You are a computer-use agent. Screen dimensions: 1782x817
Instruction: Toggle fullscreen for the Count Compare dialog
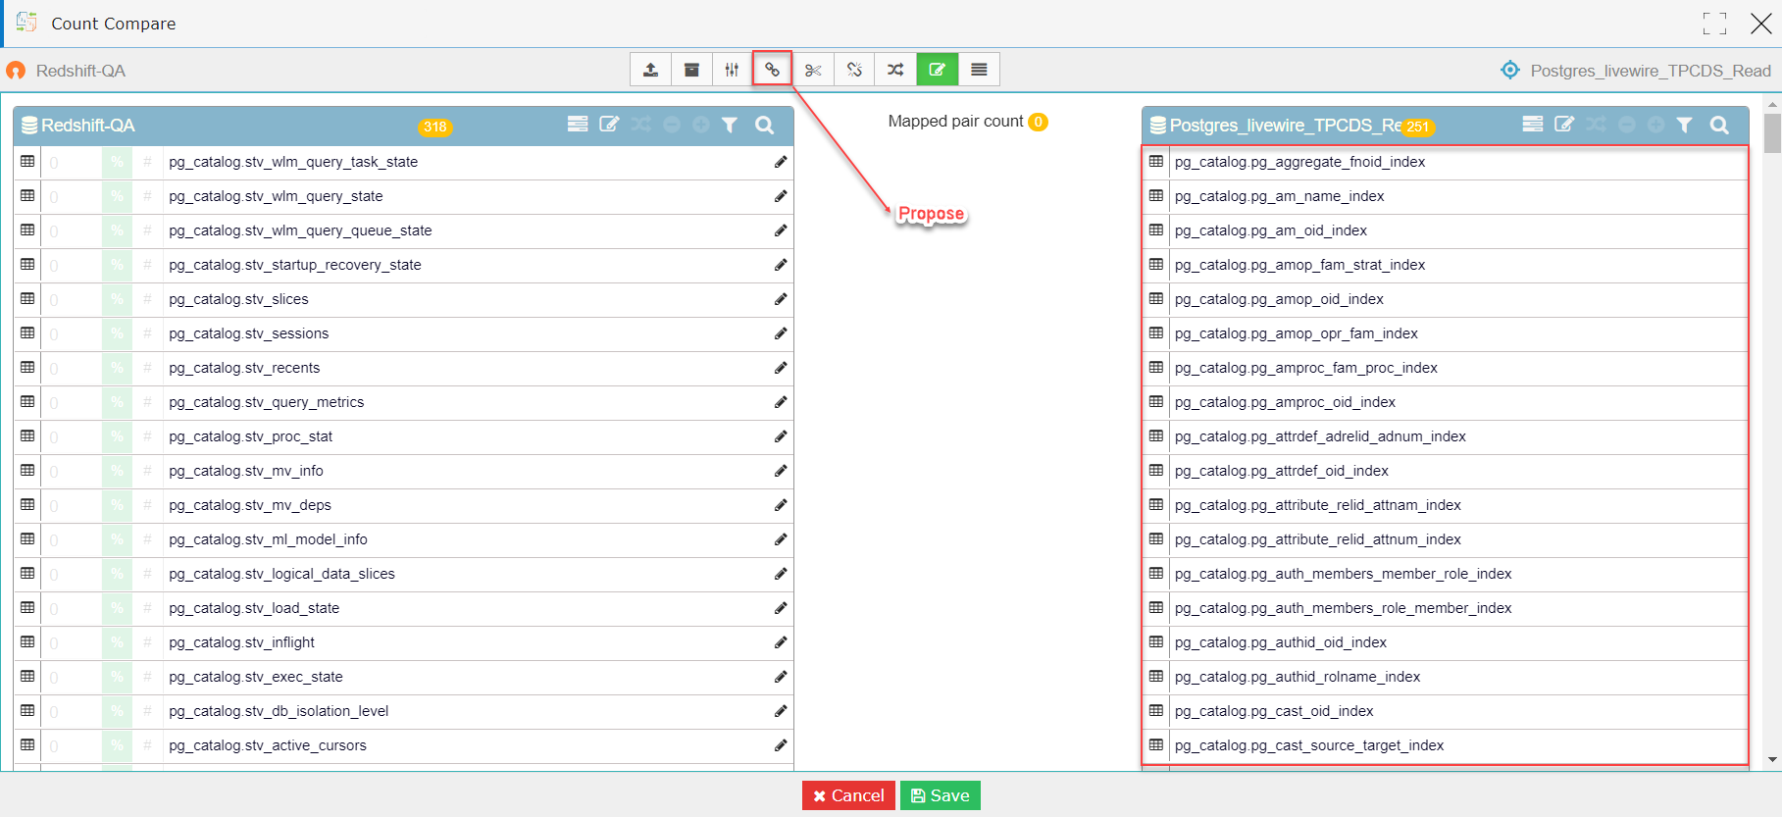1714,24
